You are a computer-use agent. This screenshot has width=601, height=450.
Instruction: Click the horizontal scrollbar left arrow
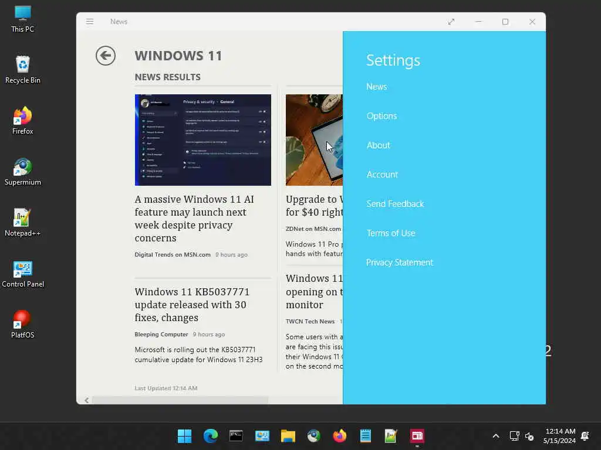click(87, 400)
